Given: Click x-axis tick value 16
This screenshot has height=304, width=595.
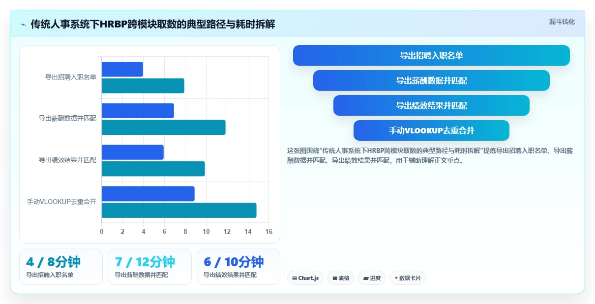Looking at the screenshot, I should click(x=268, y=232).
